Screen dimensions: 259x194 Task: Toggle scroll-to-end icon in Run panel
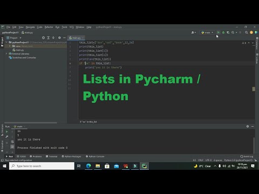tap(12, 147)
